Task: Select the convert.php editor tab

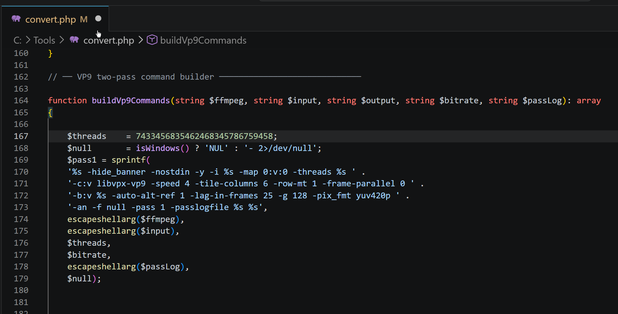Action: [55, 19]
